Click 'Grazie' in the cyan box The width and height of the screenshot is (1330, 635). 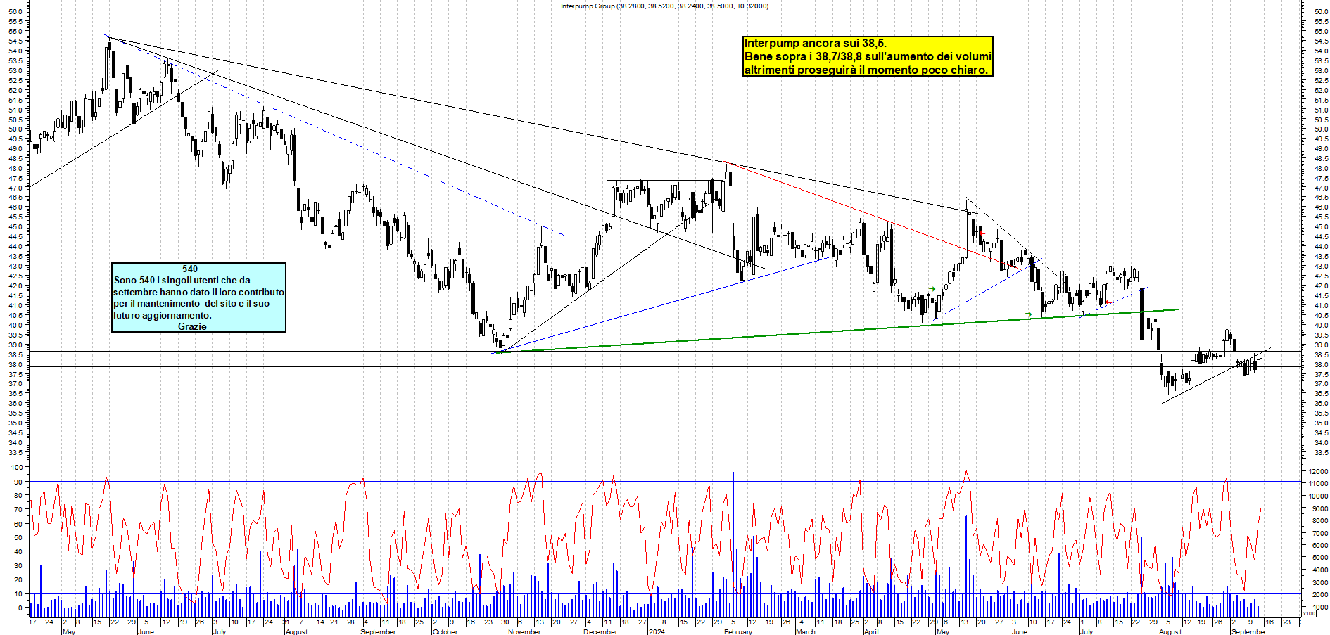click(x=192, y=326)
